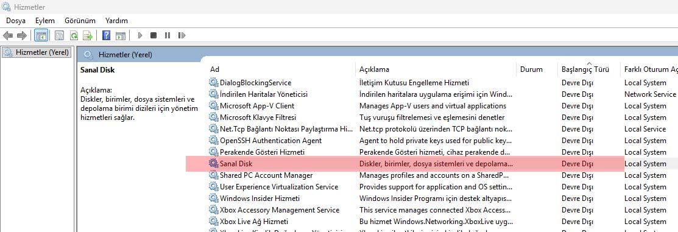
Task: Open the Properties toolbar icon
Action: pyautogui.click(x=60, y=35)
